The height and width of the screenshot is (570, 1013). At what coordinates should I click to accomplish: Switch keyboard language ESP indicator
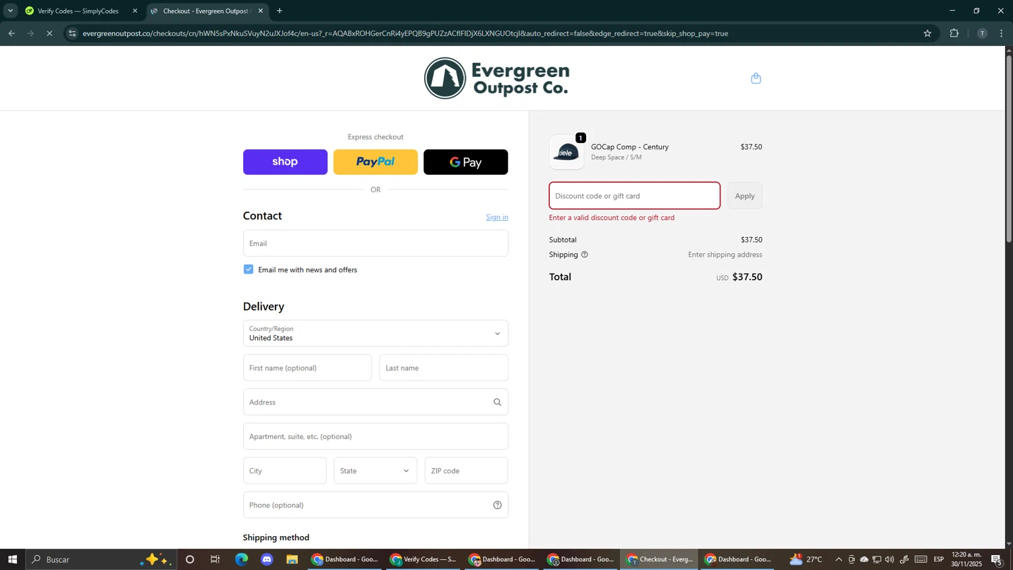939,559
